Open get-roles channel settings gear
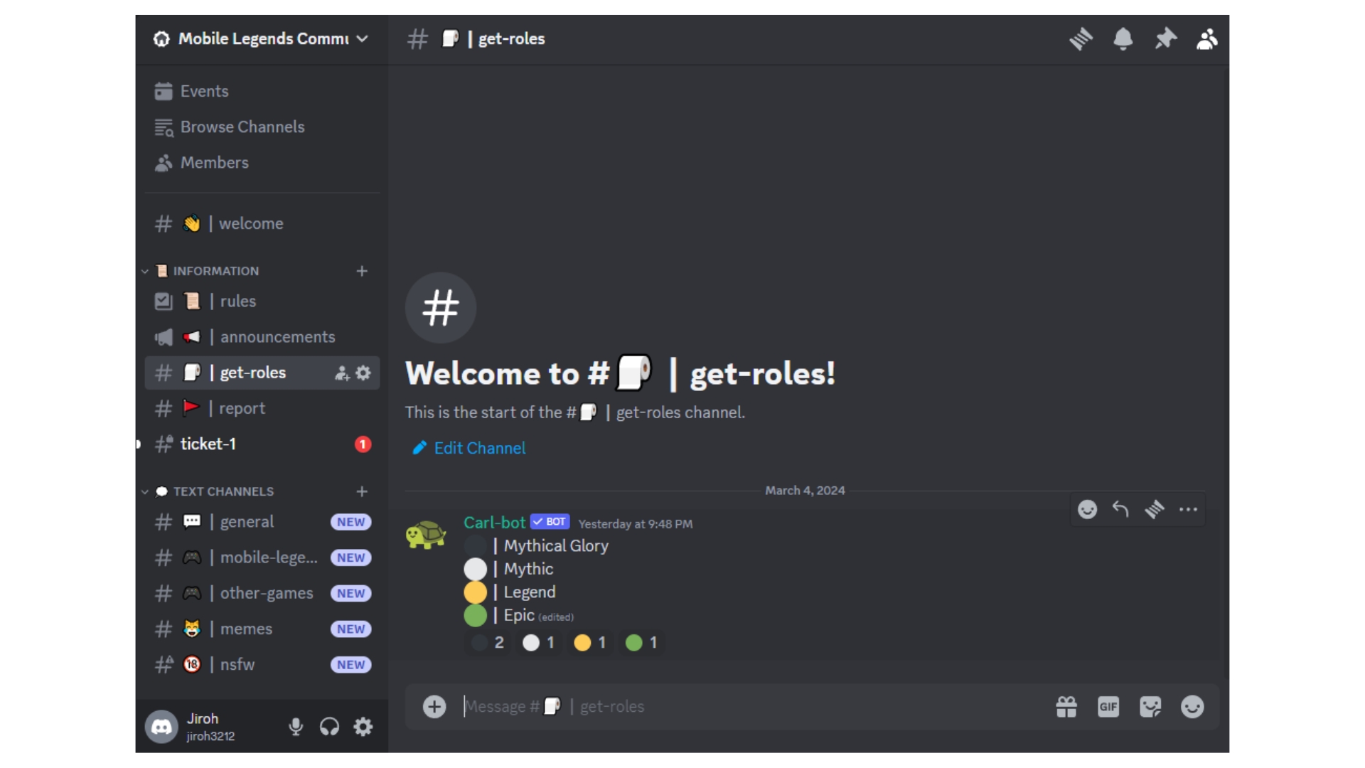 (363, 373)
